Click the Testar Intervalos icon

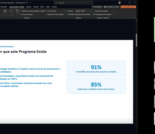[11, 11]
